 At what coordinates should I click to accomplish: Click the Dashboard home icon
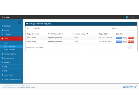(x=3, y=26)
